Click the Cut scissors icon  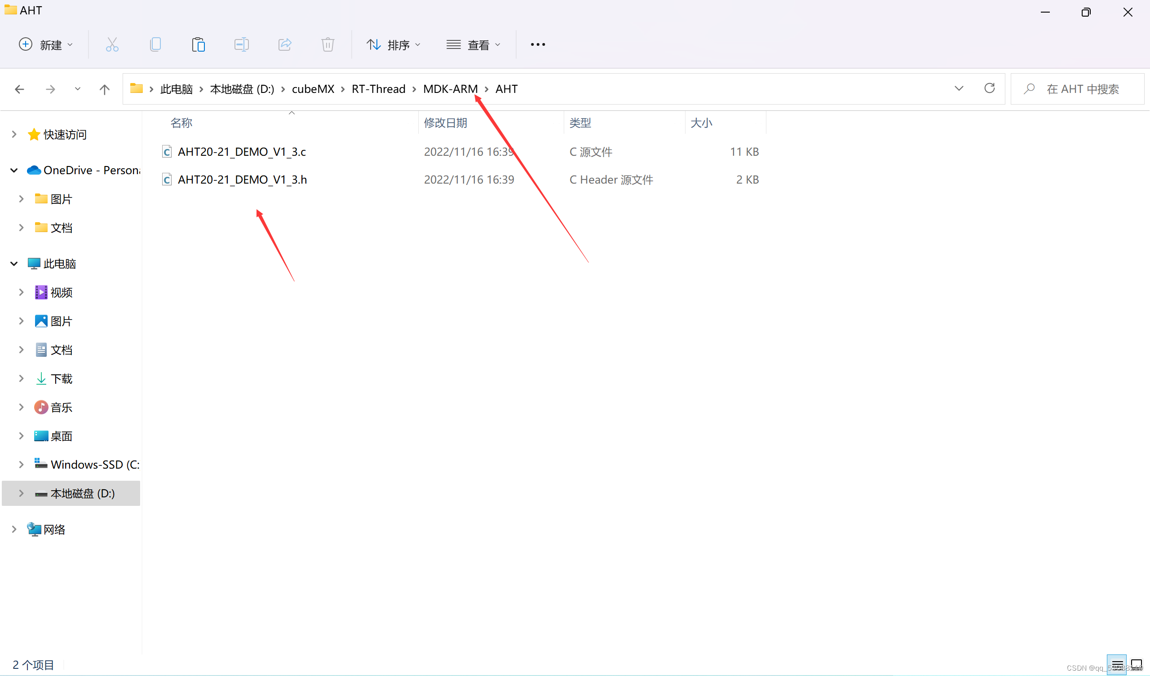click(x=112, y=45)
